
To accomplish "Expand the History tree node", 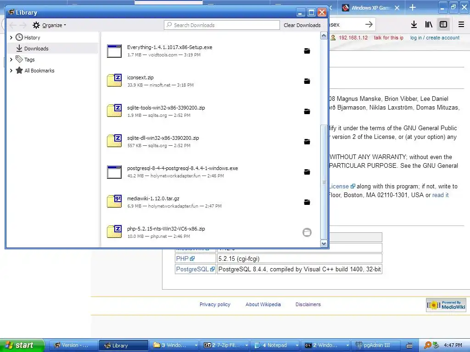I will (x=11, y=38).
